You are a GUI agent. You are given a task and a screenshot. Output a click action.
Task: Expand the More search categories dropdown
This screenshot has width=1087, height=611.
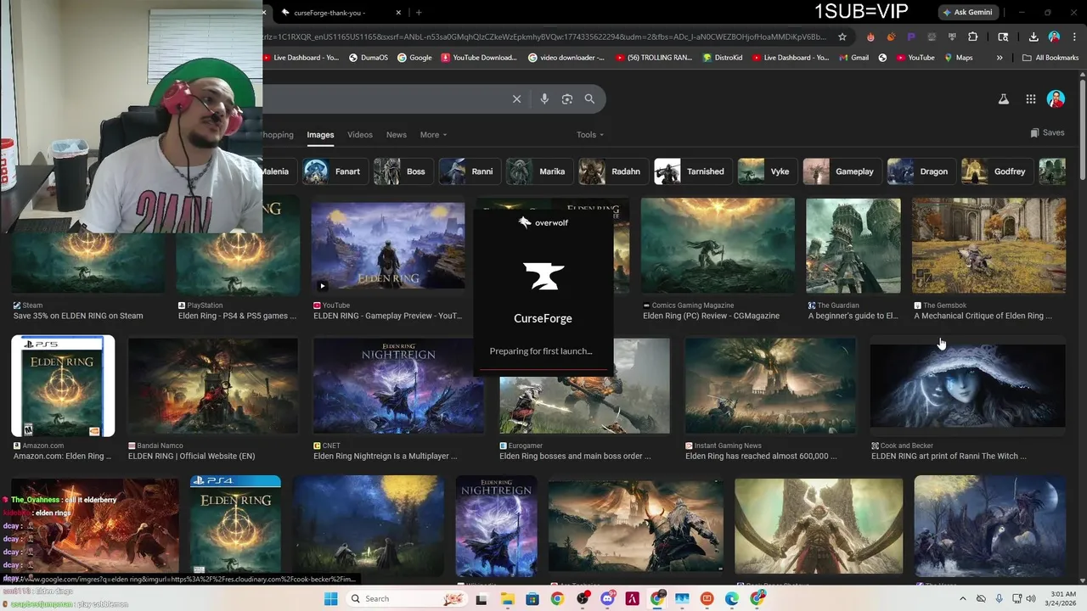pyautogui.click(x=433, y=135)
